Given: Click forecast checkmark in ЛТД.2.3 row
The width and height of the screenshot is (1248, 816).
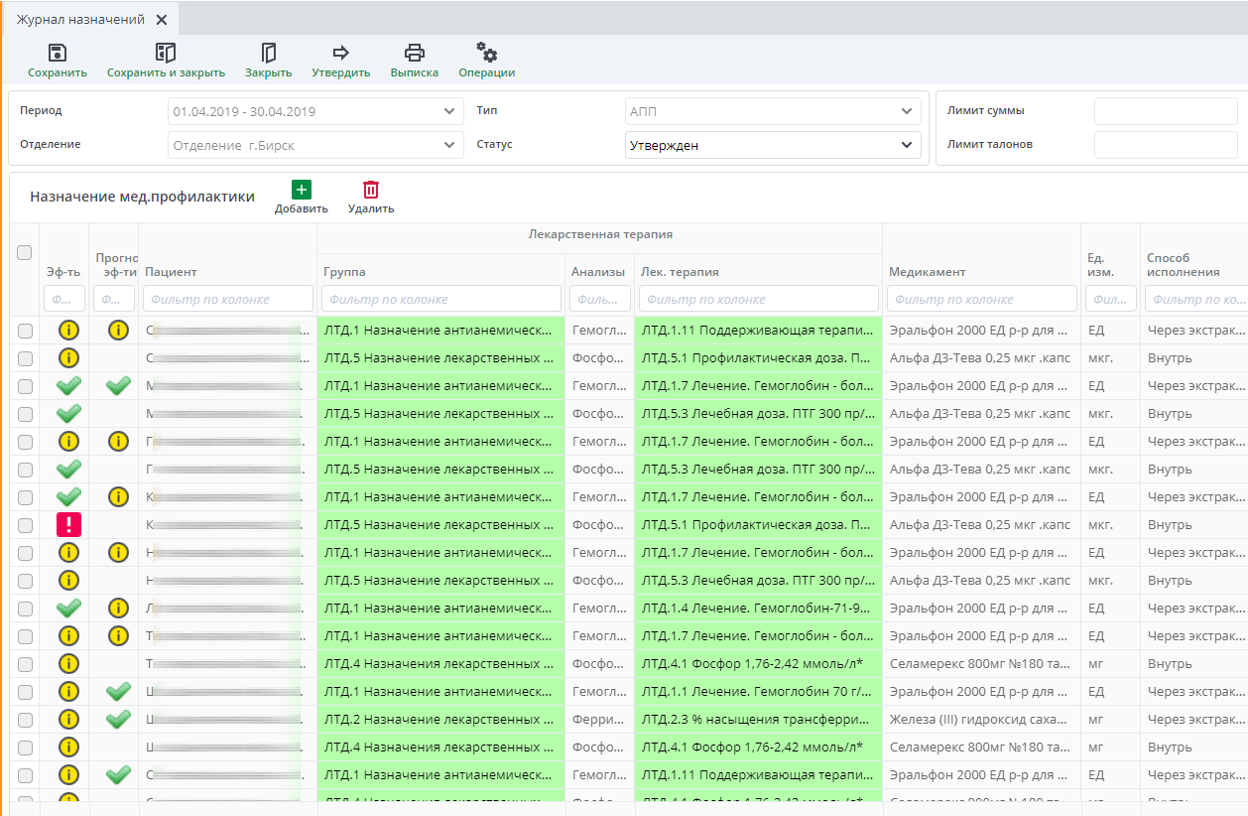Looking at the screenshot, I should 118,719.
